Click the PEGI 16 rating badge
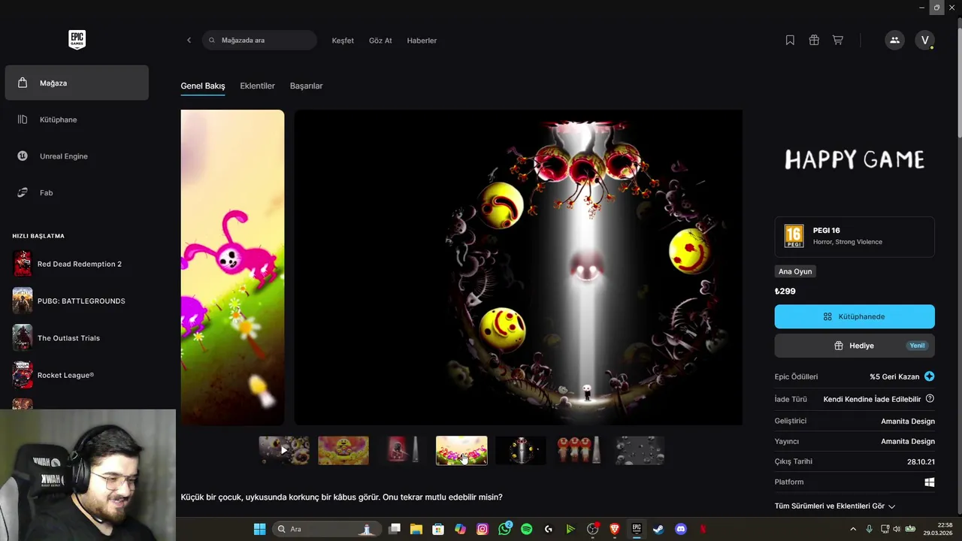 point(794,236)
